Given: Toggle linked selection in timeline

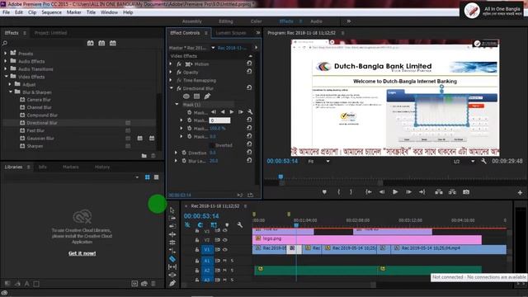Looking at the screenshot, I should (x=214, y=224).
